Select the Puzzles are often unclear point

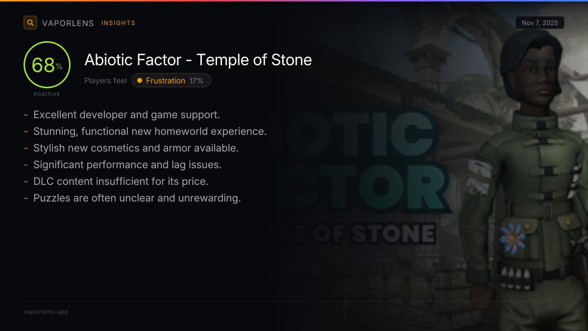(137, 198)
